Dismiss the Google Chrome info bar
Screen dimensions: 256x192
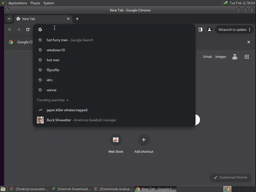249,42
